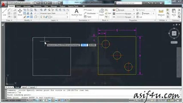Screen dimensions: 183x103
Task: Switch to the View ribbon tab
Action: tap(46, 6)
